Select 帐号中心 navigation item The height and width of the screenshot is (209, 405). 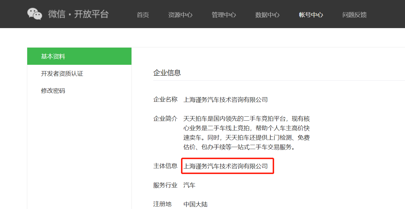click(311, 15)
